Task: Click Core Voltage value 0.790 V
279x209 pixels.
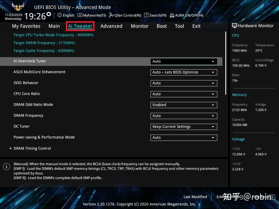Action: point(261,66)
